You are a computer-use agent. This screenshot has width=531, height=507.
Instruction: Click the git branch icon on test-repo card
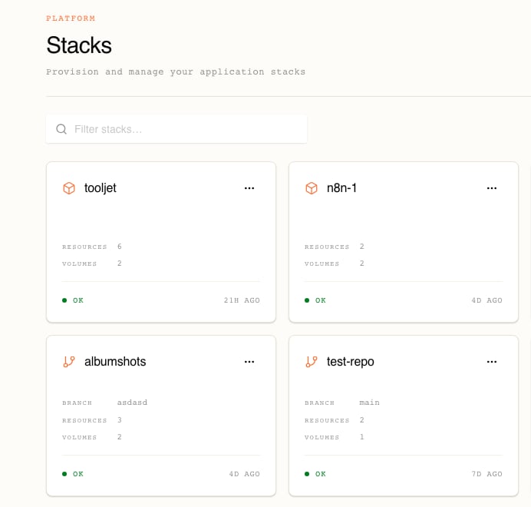(312, 362)
